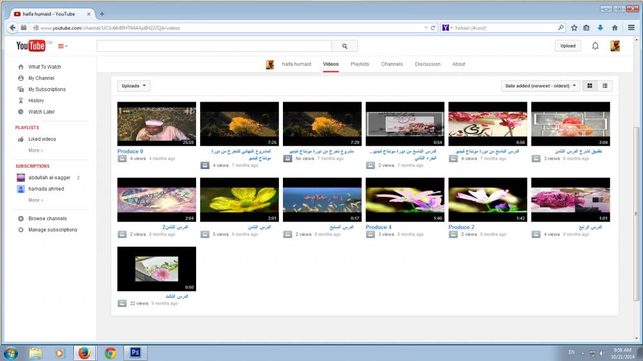Open the Playlists channel tab
Viewport: 643px width, 361px height.
(x=359, y=64)
